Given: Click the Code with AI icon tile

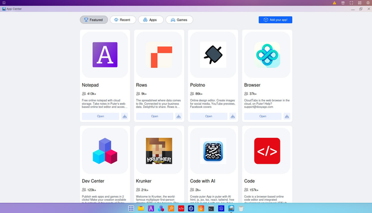Looking at the screenshot, I should [213, 151].
